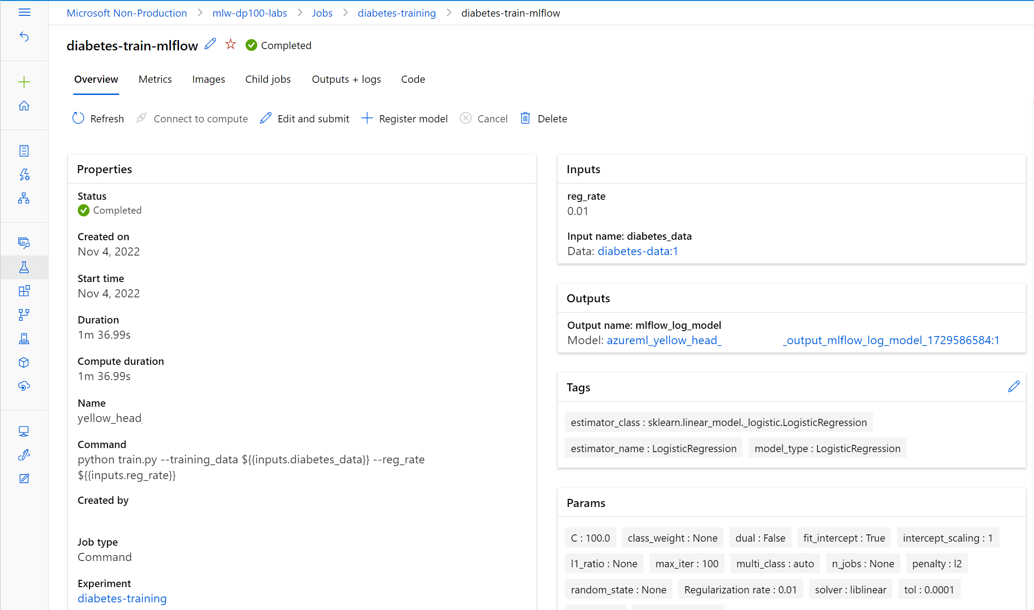Screen dimensions: 1034x610
Task: Click the Cancel job icon
Action: 465,118
